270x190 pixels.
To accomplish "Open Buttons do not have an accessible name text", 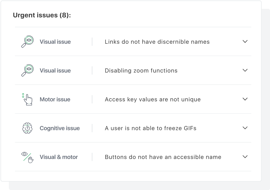I will click(163, 157).
